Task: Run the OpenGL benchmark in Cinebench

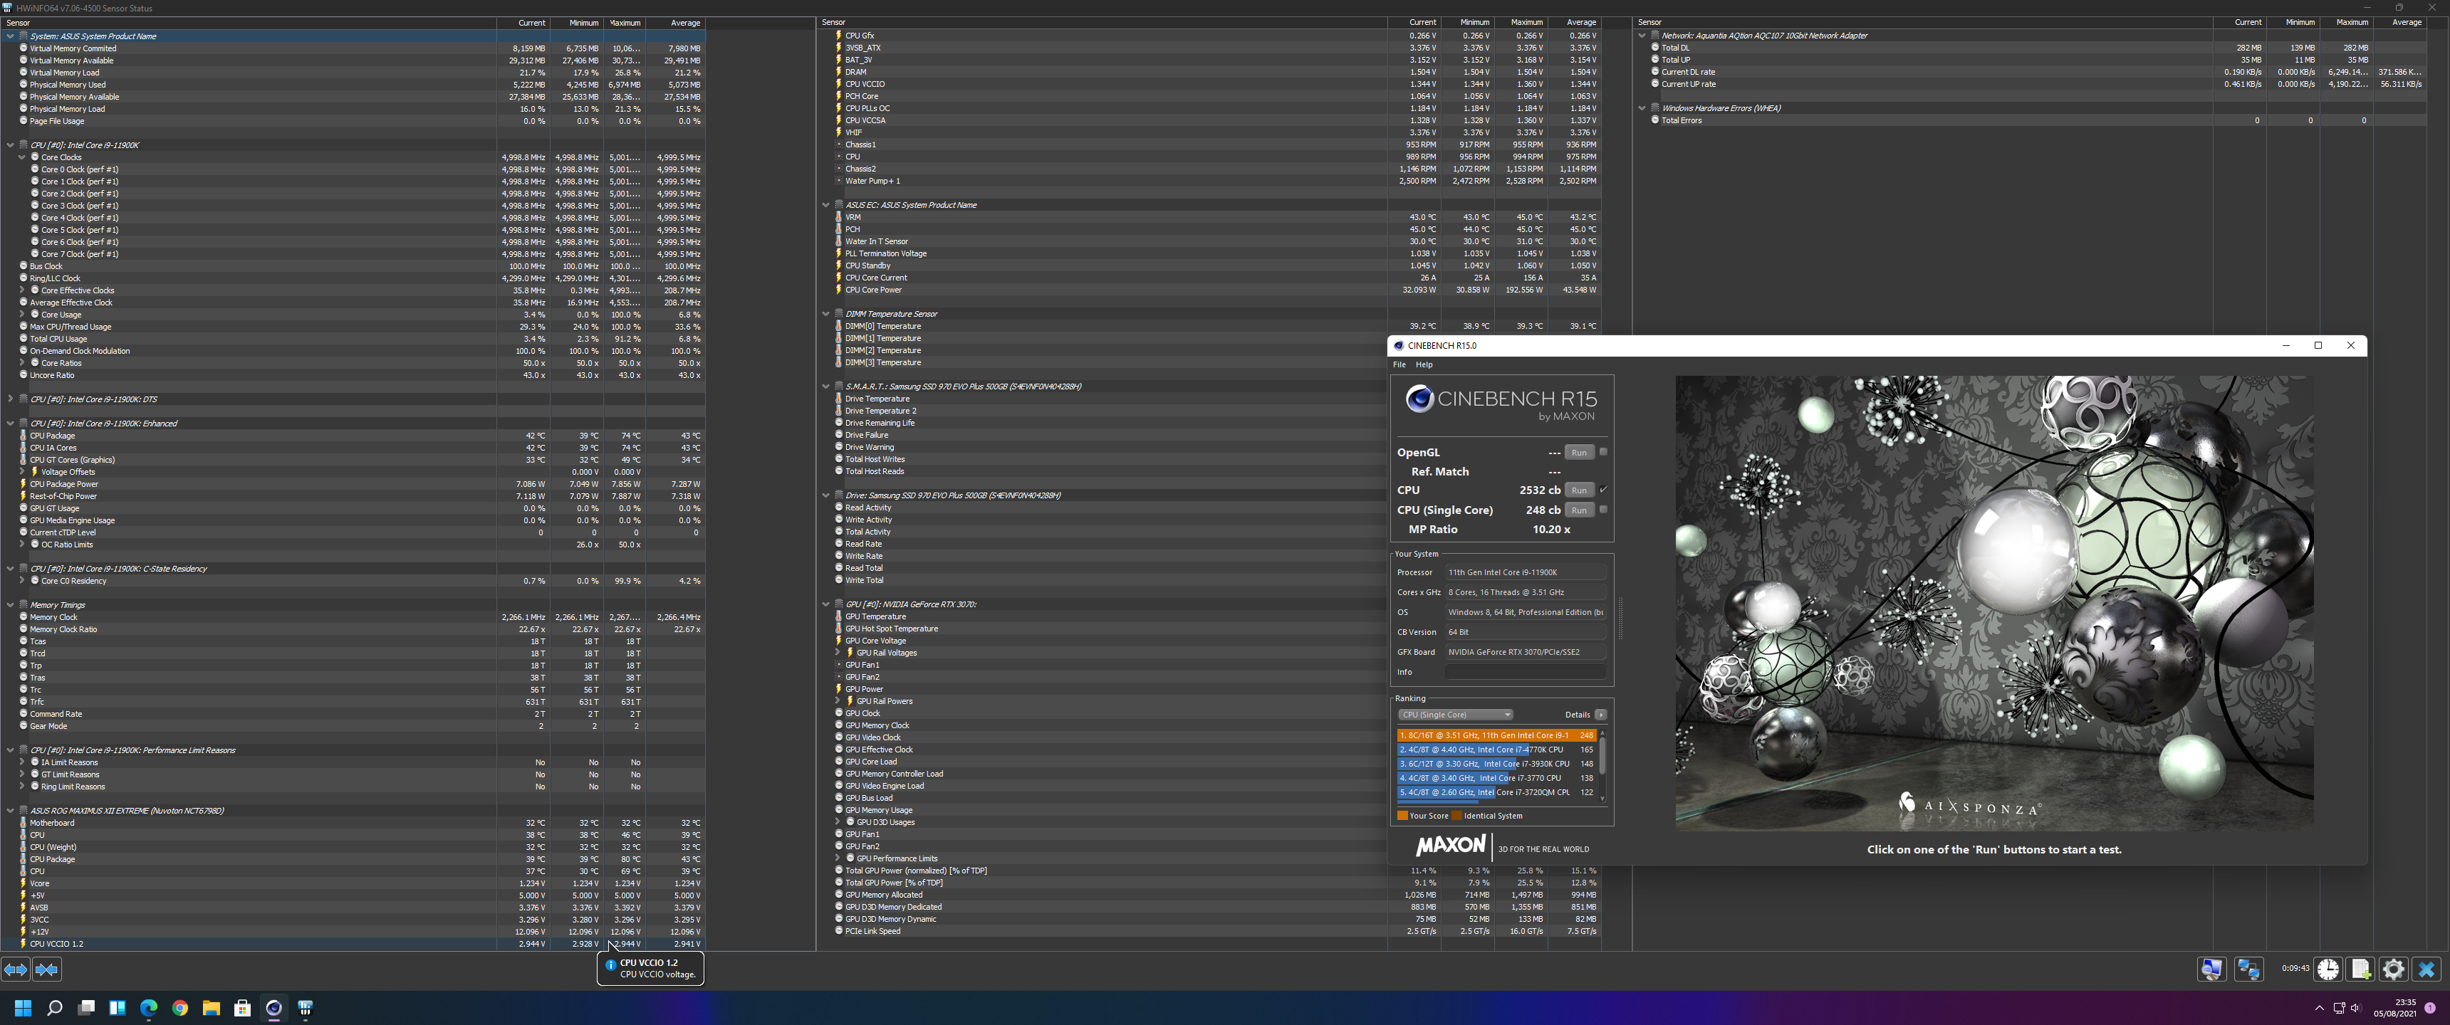Action: [1579, 453]
